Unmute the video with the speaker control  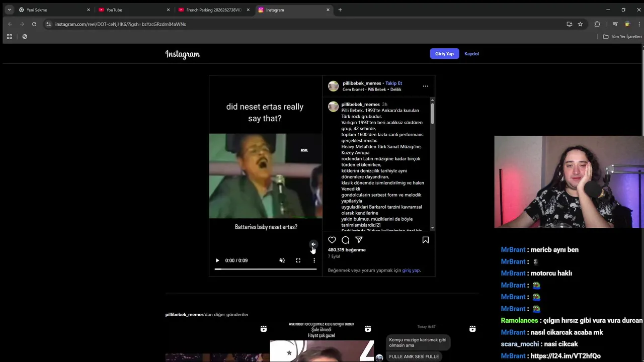[282, 260]
